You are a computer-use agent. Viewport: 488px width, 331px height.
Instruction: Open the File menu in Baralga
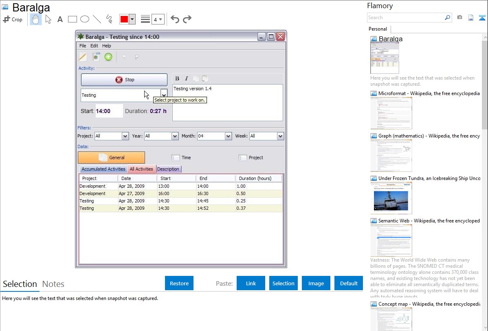tap(83, 46)
